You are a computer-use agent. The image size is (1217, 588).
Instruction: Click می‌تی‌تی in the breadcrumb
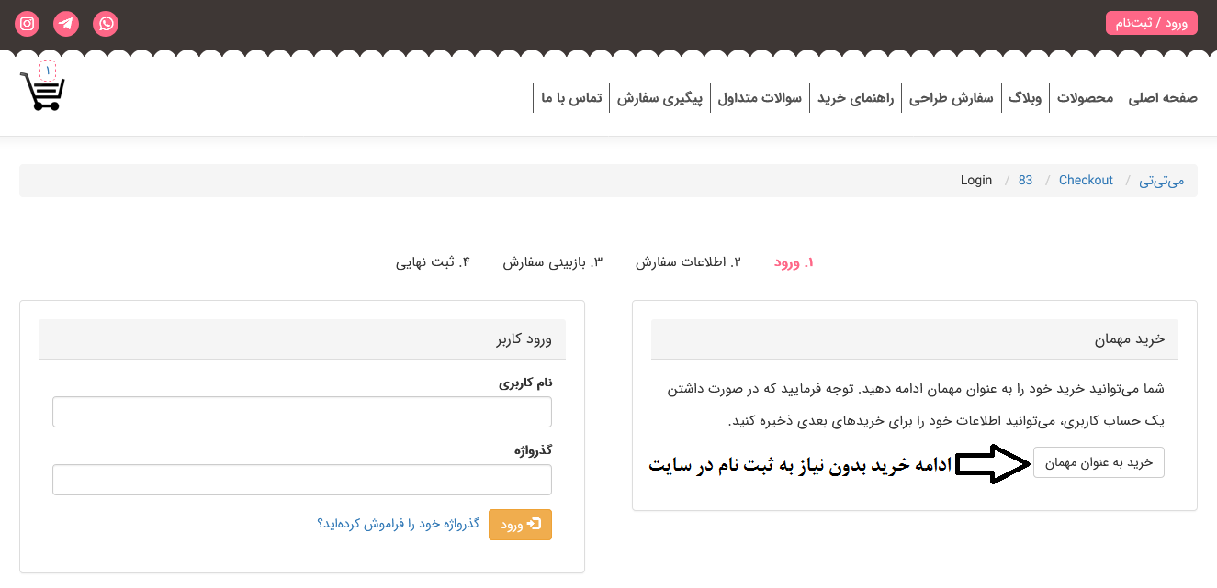point(1163,180)
